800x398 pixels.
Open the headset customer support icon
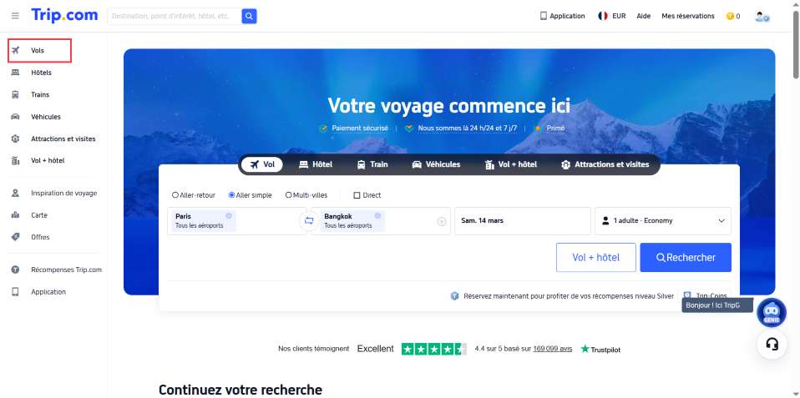click(772, 344)
